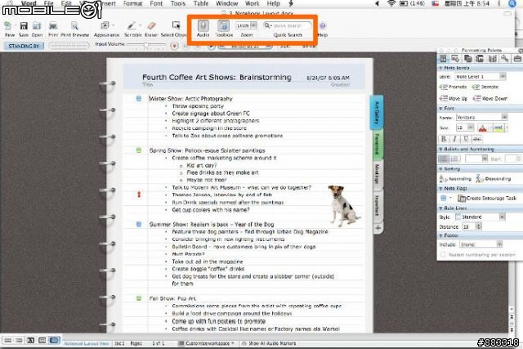Collapse the Sorting section
The height and width of the screenshot is (349, 523).
click(440, 169)
